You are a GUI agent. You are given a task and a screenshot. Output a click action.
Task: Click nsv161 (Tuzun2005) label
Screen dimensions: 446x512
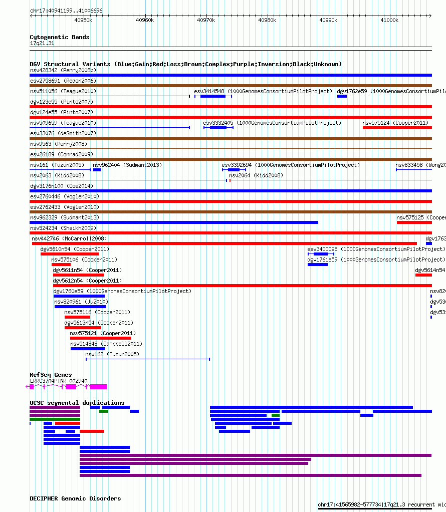[x=57, y=165]
